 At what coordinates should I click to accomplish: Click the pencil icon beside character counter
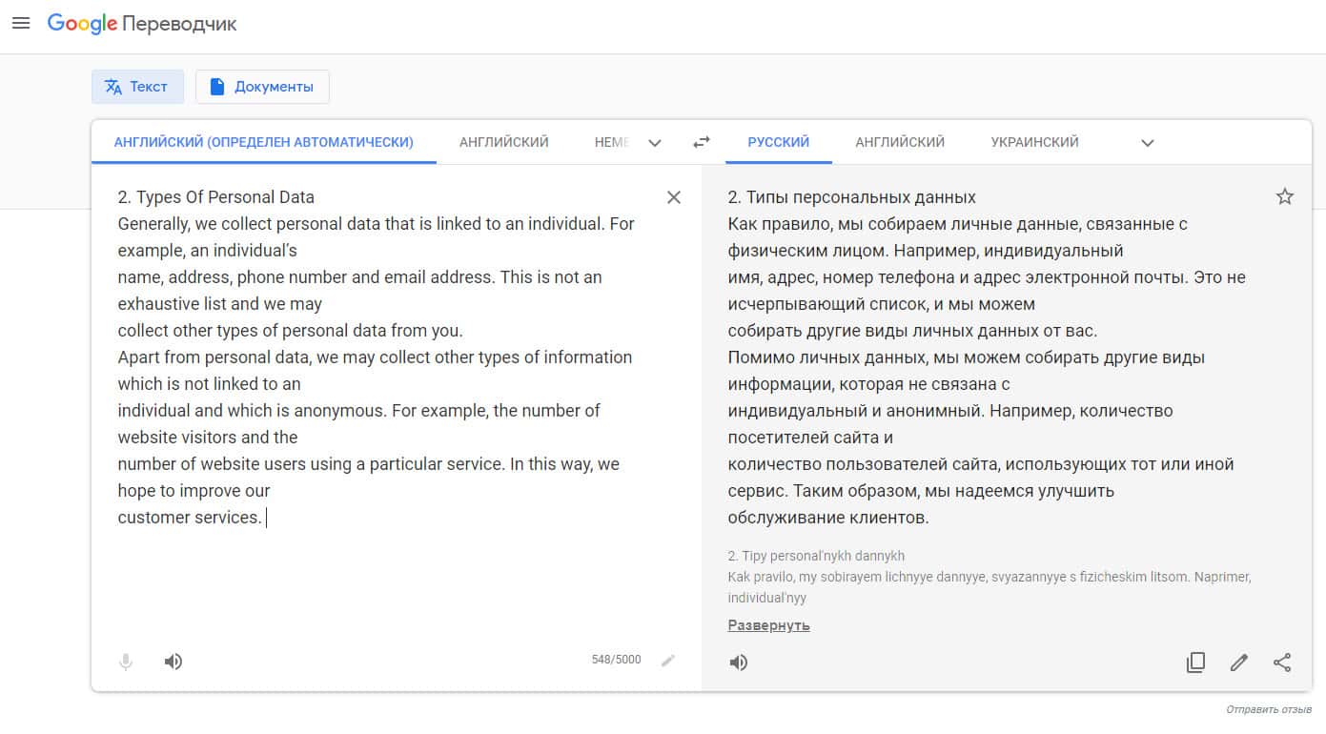click(x=668, y=660)
